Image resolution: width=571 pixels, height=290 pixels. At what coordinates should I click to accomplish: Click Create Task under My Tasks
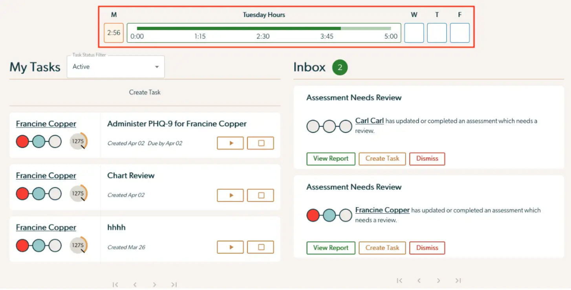145,92
